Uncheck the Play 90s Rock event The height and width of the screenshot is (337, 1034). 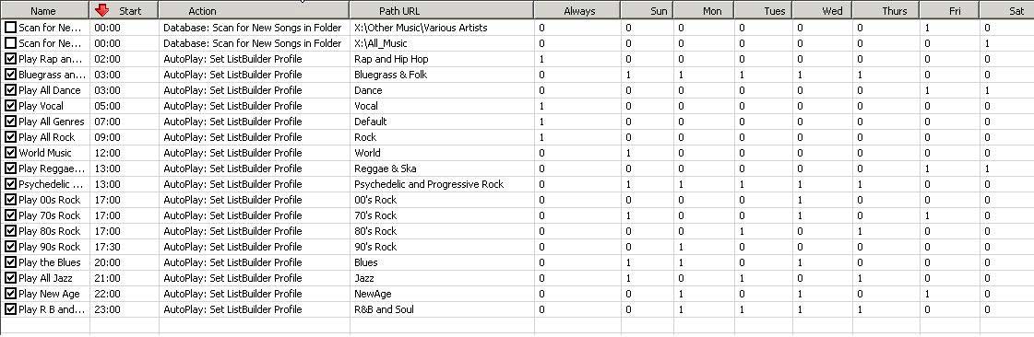[x=10, y=247]
